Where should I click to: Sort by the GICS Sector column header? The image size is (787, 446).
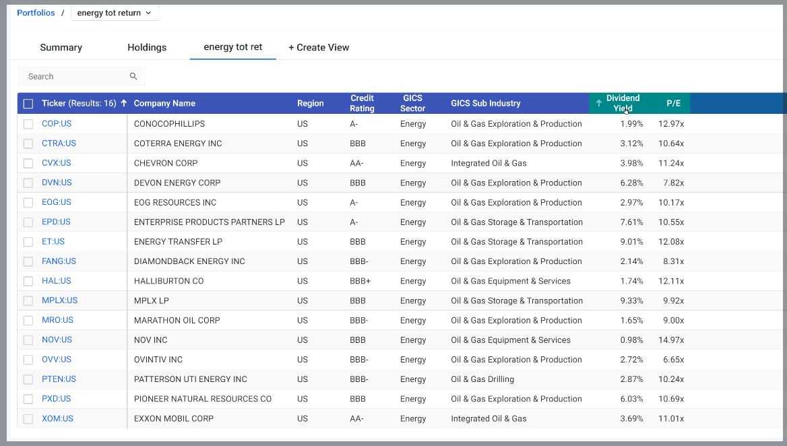pos(412,103)
